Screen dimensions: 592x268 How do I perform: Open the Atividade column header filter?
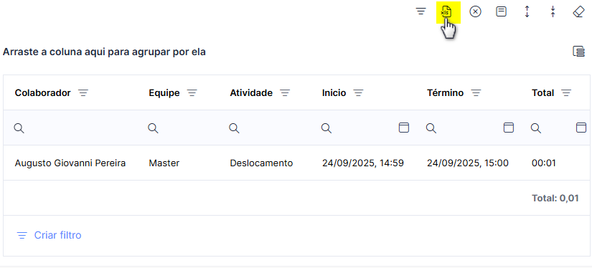click(285, 92)
